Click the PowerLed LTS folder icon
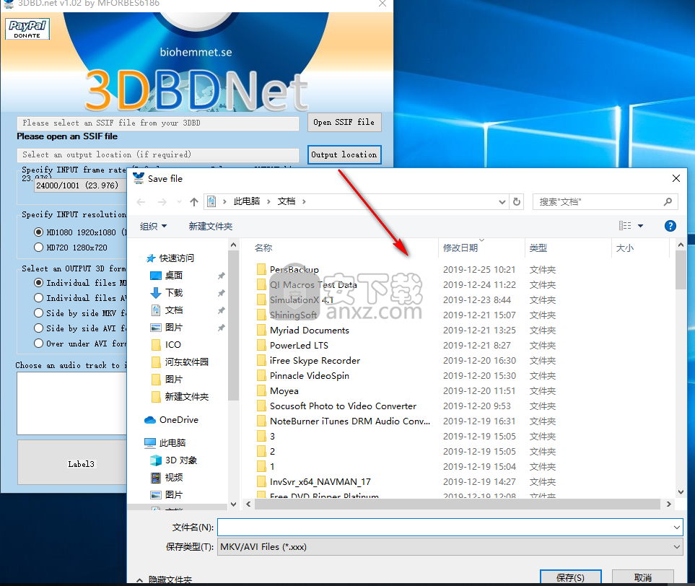695x586 pixels. point(261,345)
